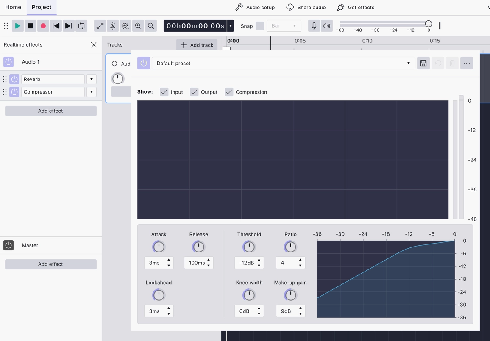Image resolution: width=490 pixels, height=341 pixels.
Task: Open the Compressor effect options arrow
Action: click(x=92, y=92)
